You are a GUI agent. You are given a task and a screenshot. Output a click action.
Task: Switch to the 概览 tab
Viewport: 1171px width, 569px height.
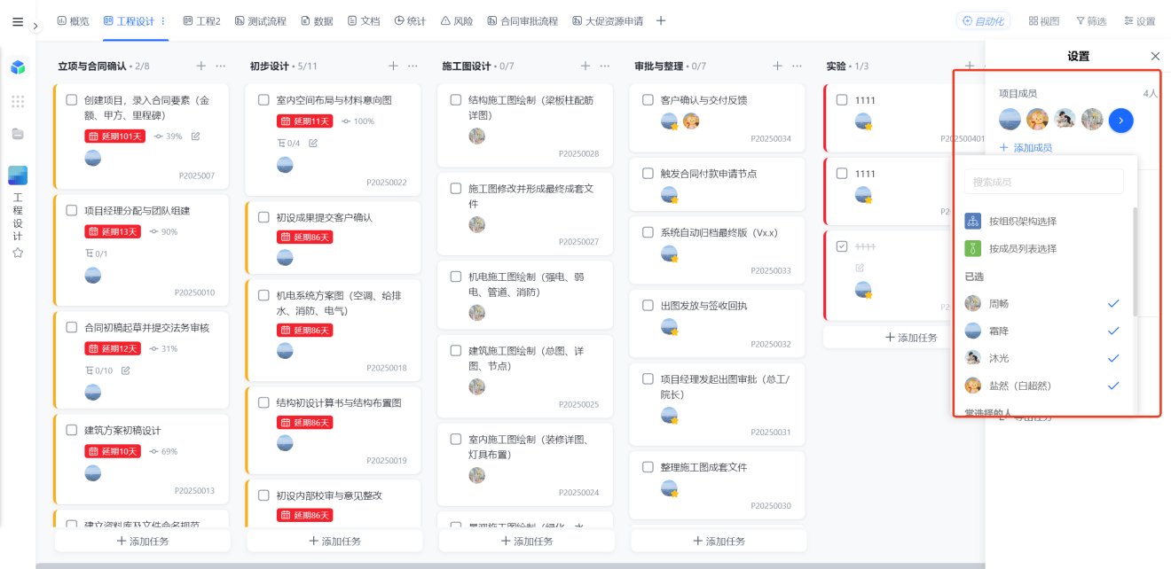click(x=73, y=21)
